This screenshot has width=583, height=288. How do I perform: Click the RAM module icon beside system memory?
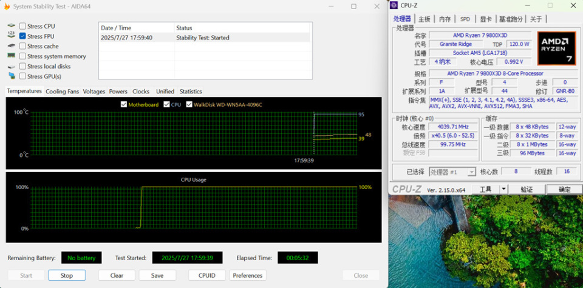12,56
